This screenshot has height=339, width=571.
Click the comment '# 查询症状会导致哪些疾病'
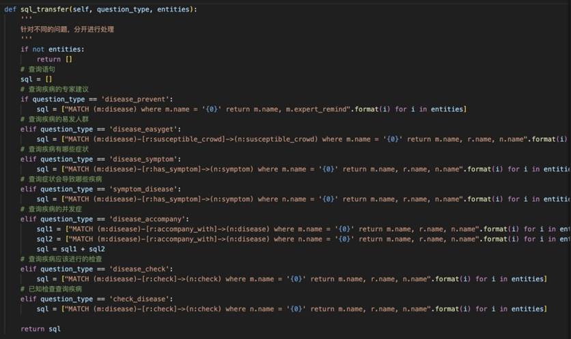coord(61,179)
